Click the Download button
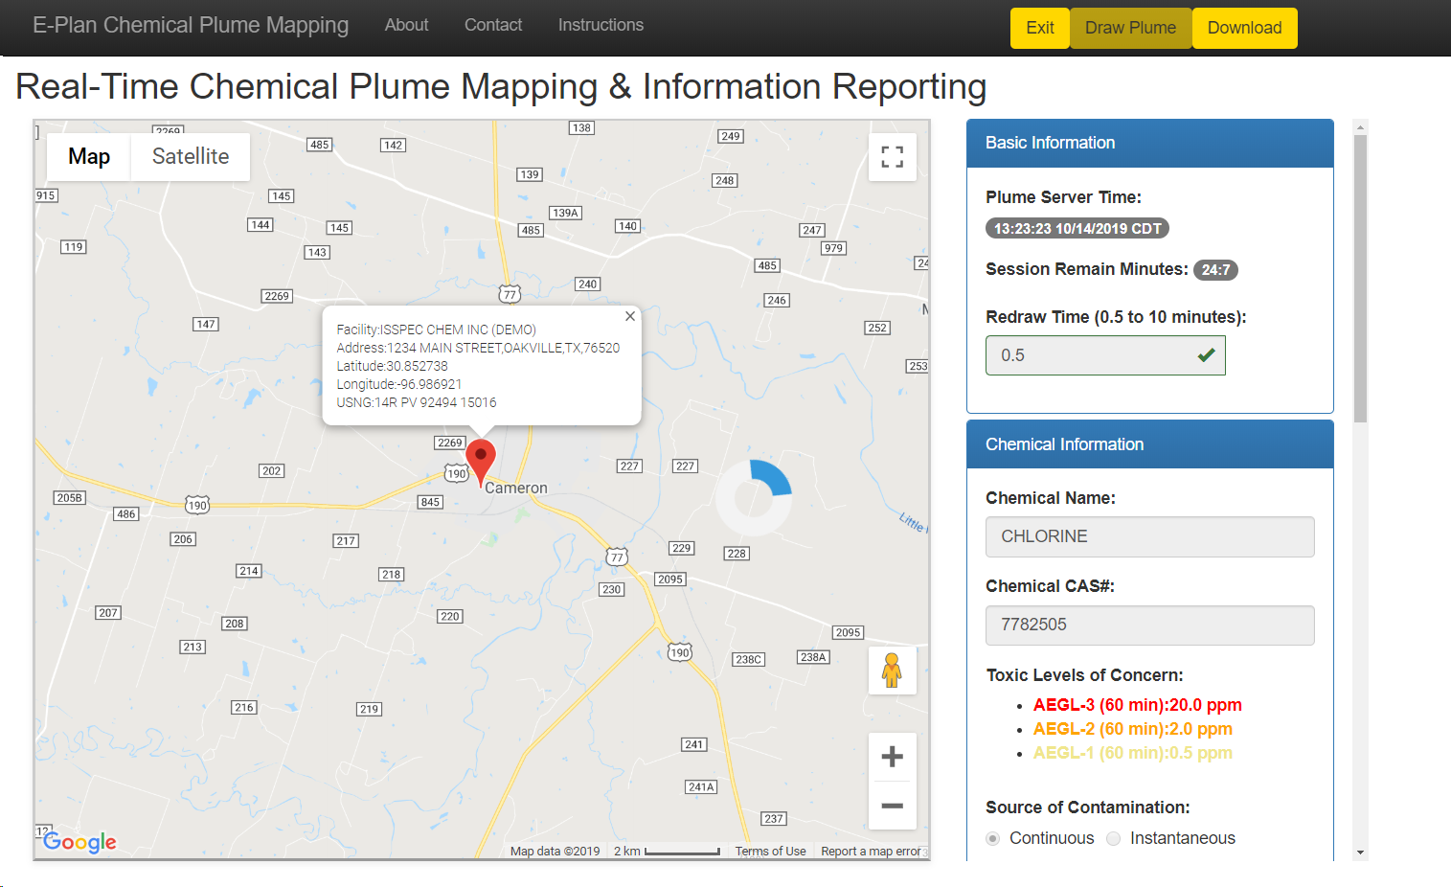Image resolution: width=1451 pixels, height=887 pixels. (1244, 28)
